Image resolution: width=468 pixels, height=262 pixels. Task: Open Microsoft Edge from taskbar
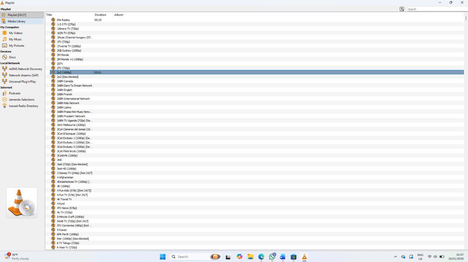[261, 257]
